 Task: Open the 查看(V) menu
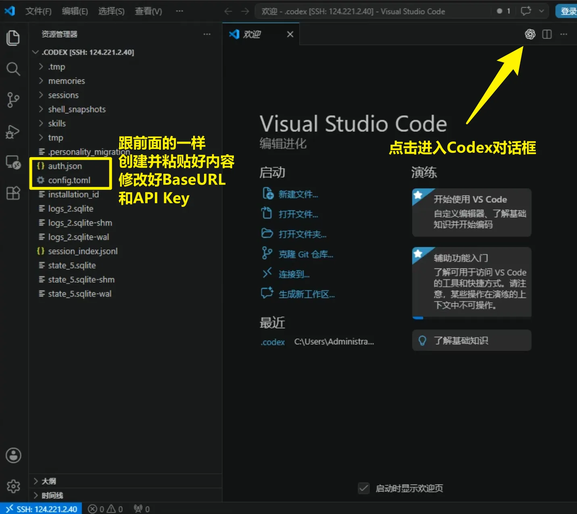(x=148, y=11)
